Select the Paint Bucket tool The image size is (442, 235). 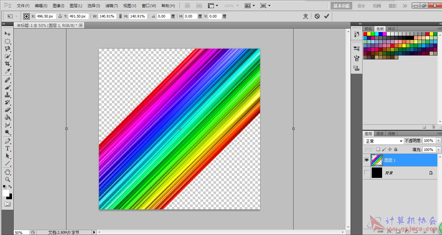coord(7,117)
